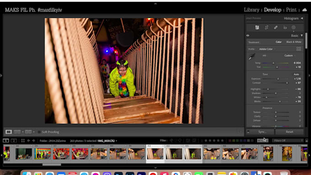The image size is (311, 175).
Task: Toggle the Basic panel eye switch
Action: 248,36
